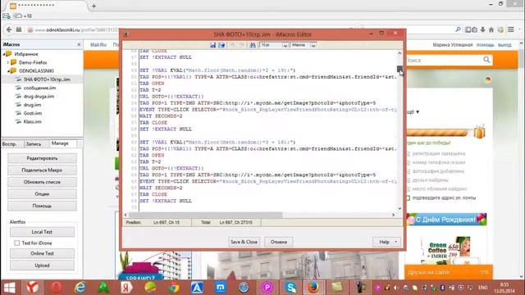Select the Klass.iim macro file
525x295 pixels.
(x=32, y=121)
